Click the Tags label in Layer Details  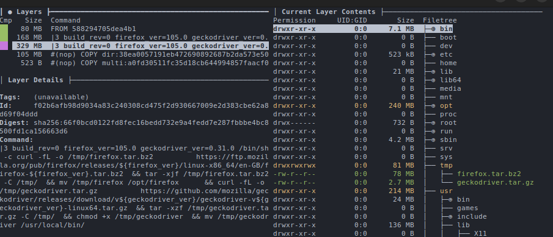[x=10, y=97]
